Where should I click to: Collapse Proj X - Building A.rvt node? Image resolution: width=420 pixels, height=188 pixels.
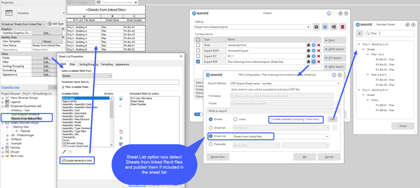click(x=359, y=44)
